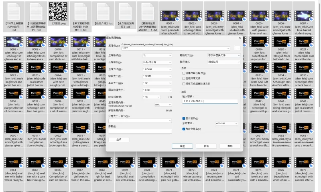321x192 pixels.
Task: Open the 压缩格式 dropdown showing 7z
Action: pyautogui.click(x=157, y=55)
